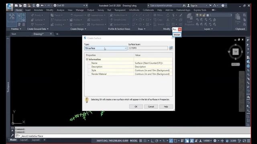Switch to the Layout1 tab
257x144 pixels.
pyautogui.click(x=24, y=140)
